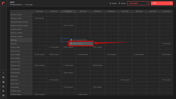Image resolution: width=176 pixels, height=99 pixels.
Task: Open the admin shield icon in sidebar
Action: tap(3, 91)
